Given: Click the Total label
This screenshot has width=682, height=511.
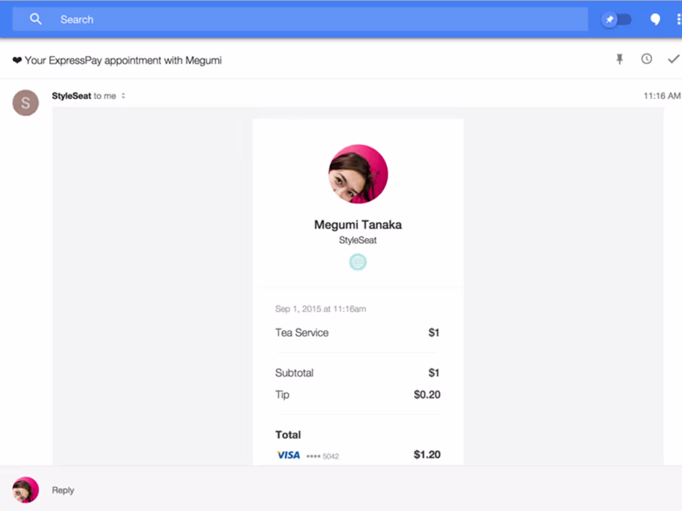Looking at the screenshot, I should pos(288,435).
